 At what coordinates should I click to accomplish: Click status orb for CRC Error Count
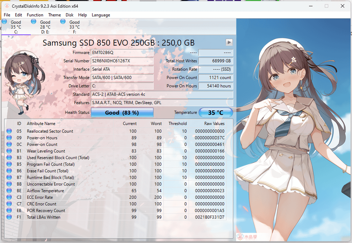coord(9,203)
